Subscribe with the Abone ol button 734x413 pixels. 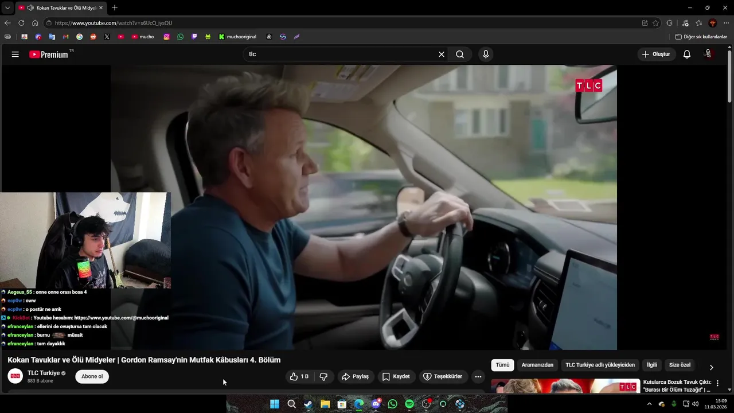(92, 377)
